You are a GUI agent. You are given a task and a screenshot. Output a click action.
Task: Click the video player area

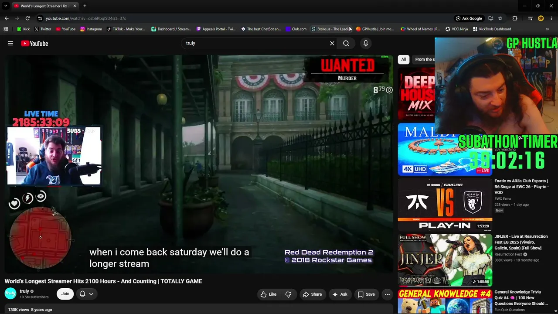coord(199,164)
